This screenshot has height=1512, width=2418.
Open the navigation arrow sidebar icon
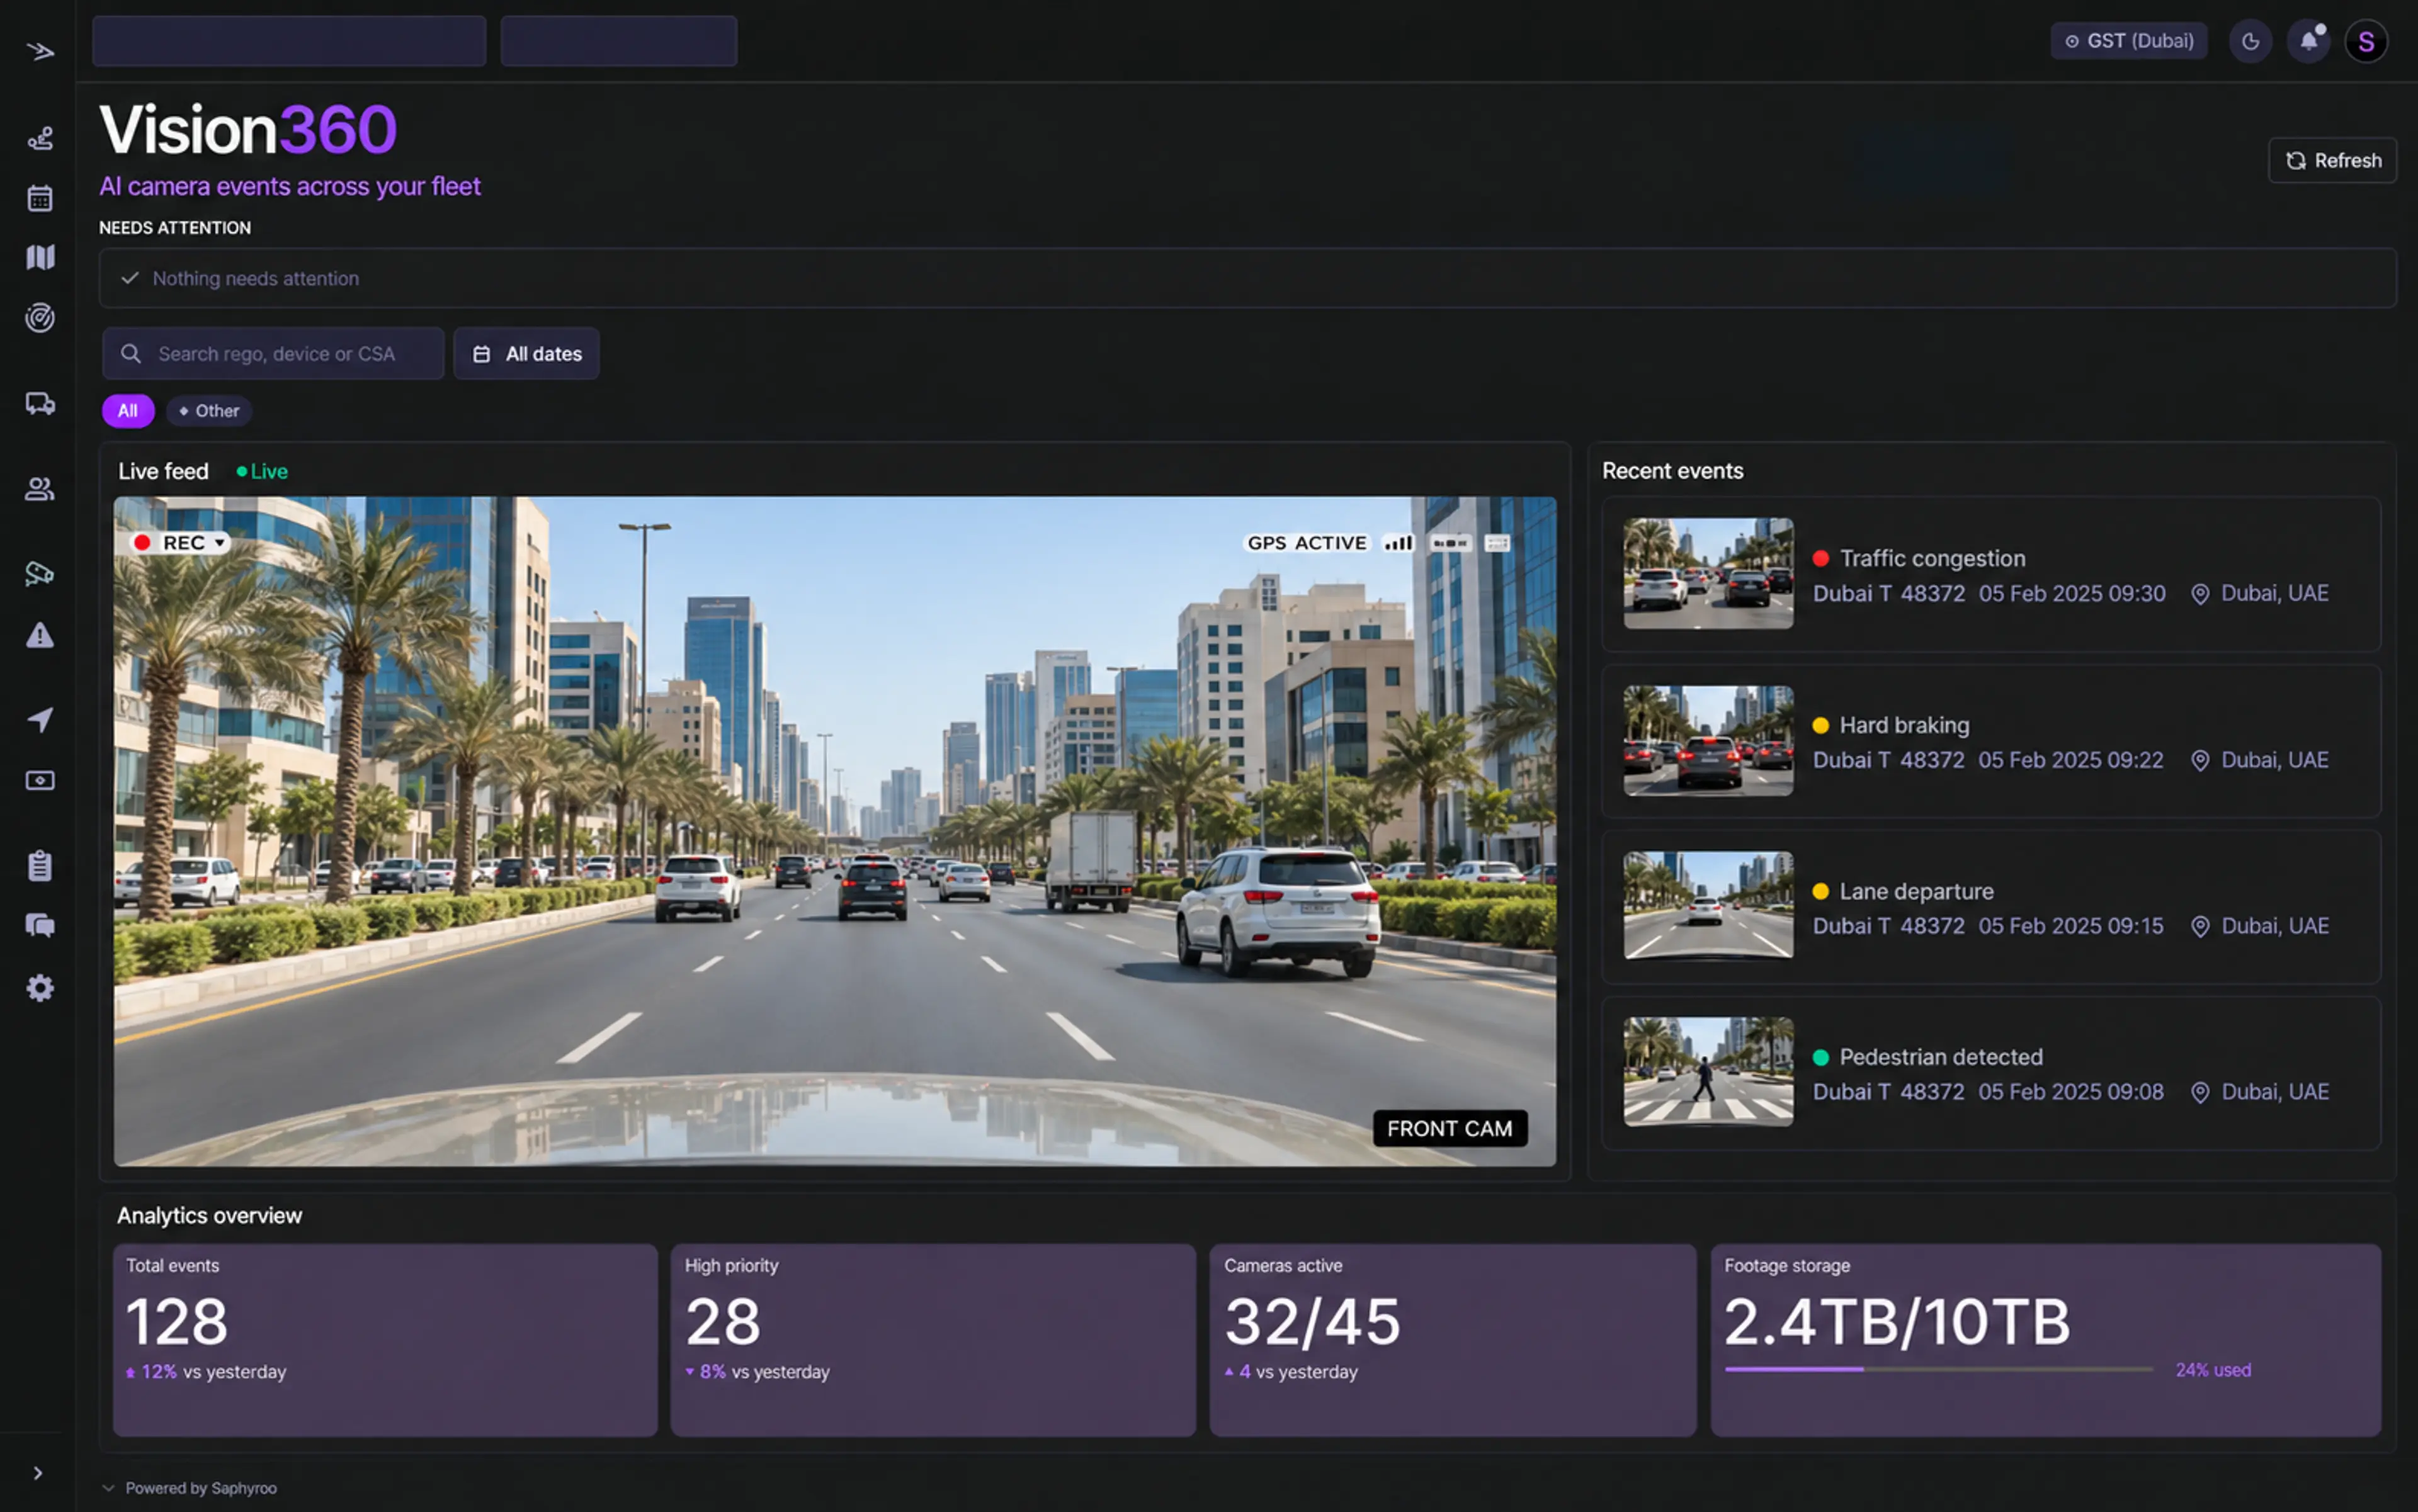pyautogui.click(x=40, y=719)
